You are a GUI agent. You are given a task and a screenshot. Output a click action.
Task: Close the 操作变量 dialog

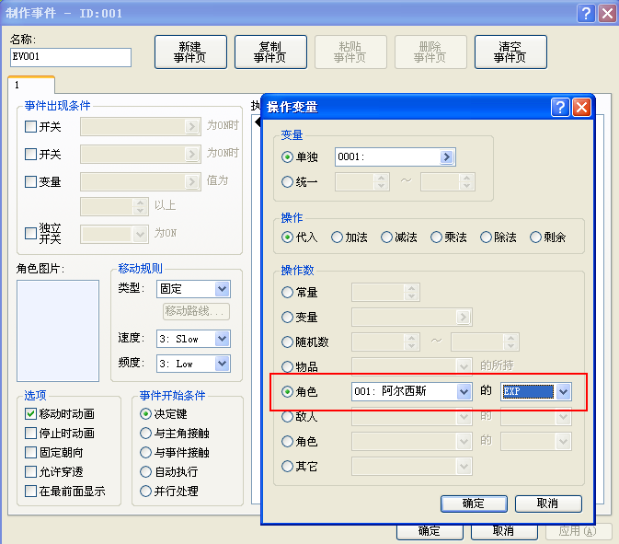click(581, 107)
